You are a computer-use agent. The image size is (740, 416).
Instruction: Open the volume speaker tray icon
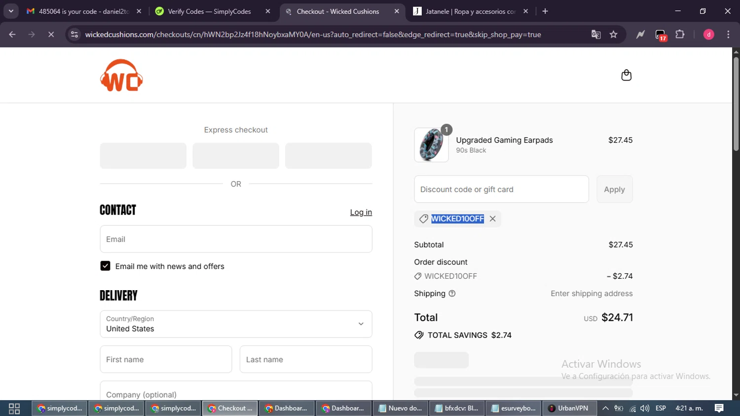click(x=645, y=409)
